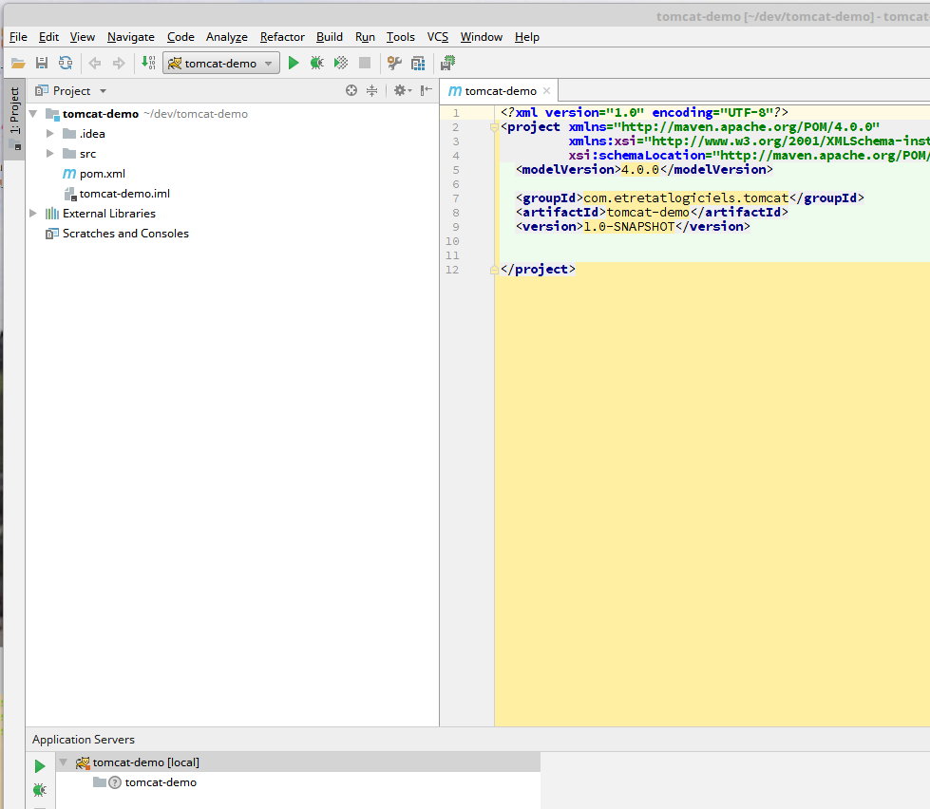The image size is (930, 809).
Task: Hide the Project panel with the hide icon
Action: [x=426, y=90]
